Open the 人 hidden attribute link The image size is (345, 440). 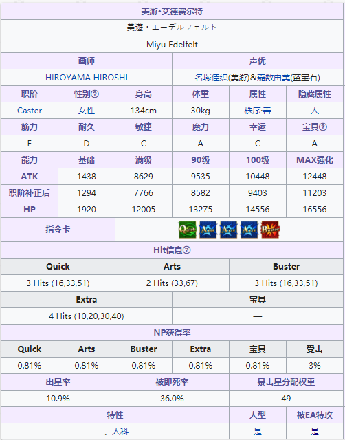[x=315, y=111]
